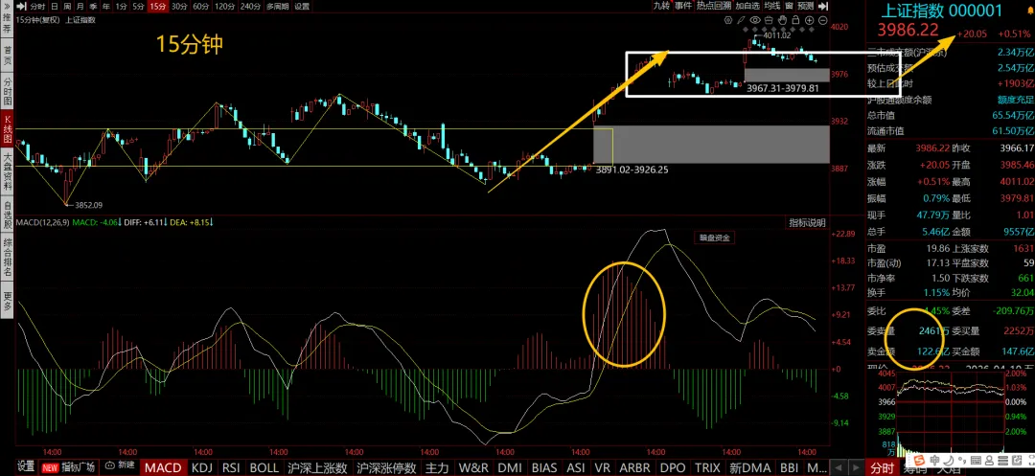This screenshot has height=476, width=1035.
Task: Switch to 沪深涨停数 indicator tab
Action: pos(387,466)
